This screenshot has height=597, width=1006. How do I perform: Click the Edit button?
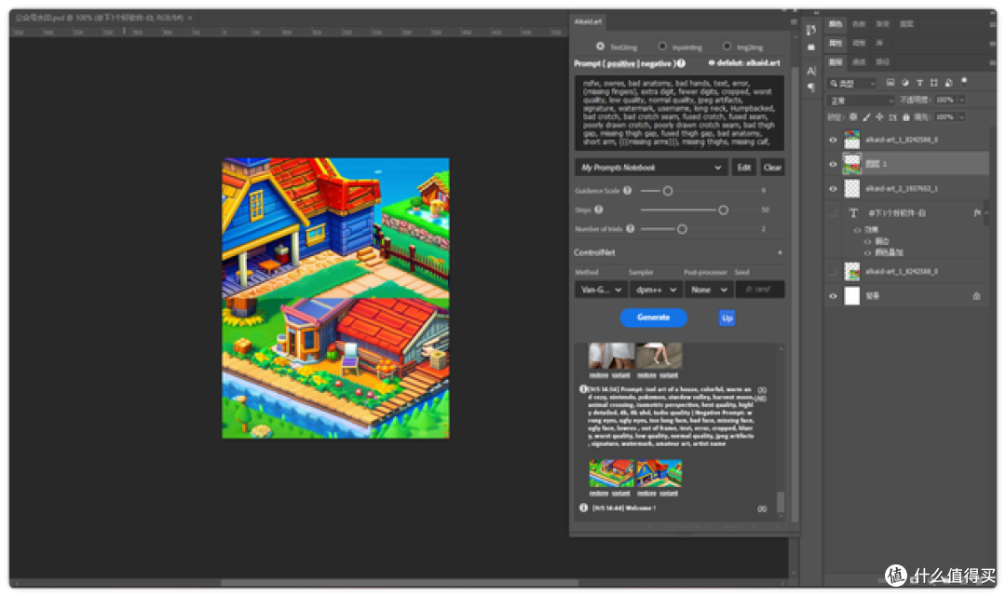click(x=743, y=168)
